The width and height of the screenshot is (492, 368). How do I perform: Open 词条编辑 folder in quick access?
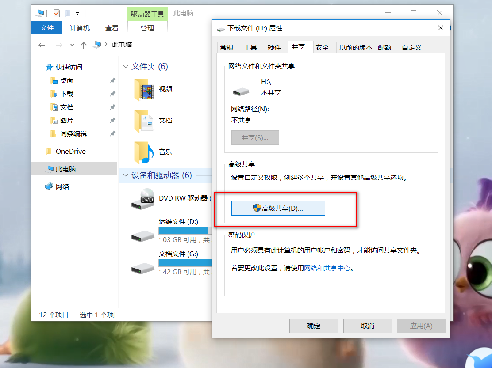click(x=73, y=134)
